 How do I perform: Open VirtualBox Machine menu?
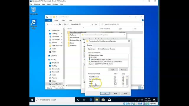tap(37, 4)
